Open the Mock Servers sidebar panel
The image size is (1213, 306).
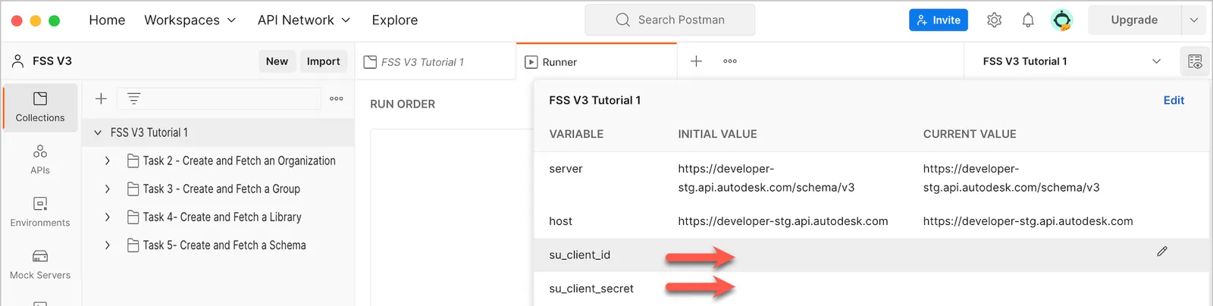(x=40, y=264)
